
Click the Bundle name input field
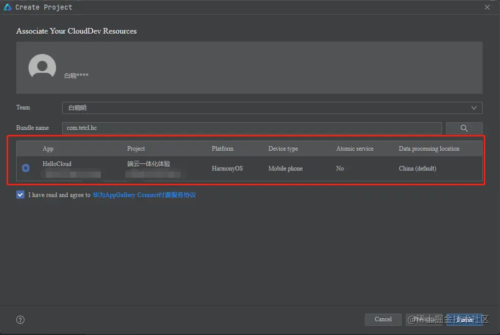[x=252, y=128]
